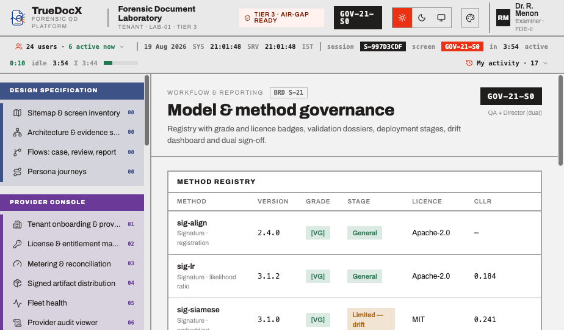This screenshot has height=330, width=564.
Task: Switch to dark theme moon icon
Action: point(422,18)
